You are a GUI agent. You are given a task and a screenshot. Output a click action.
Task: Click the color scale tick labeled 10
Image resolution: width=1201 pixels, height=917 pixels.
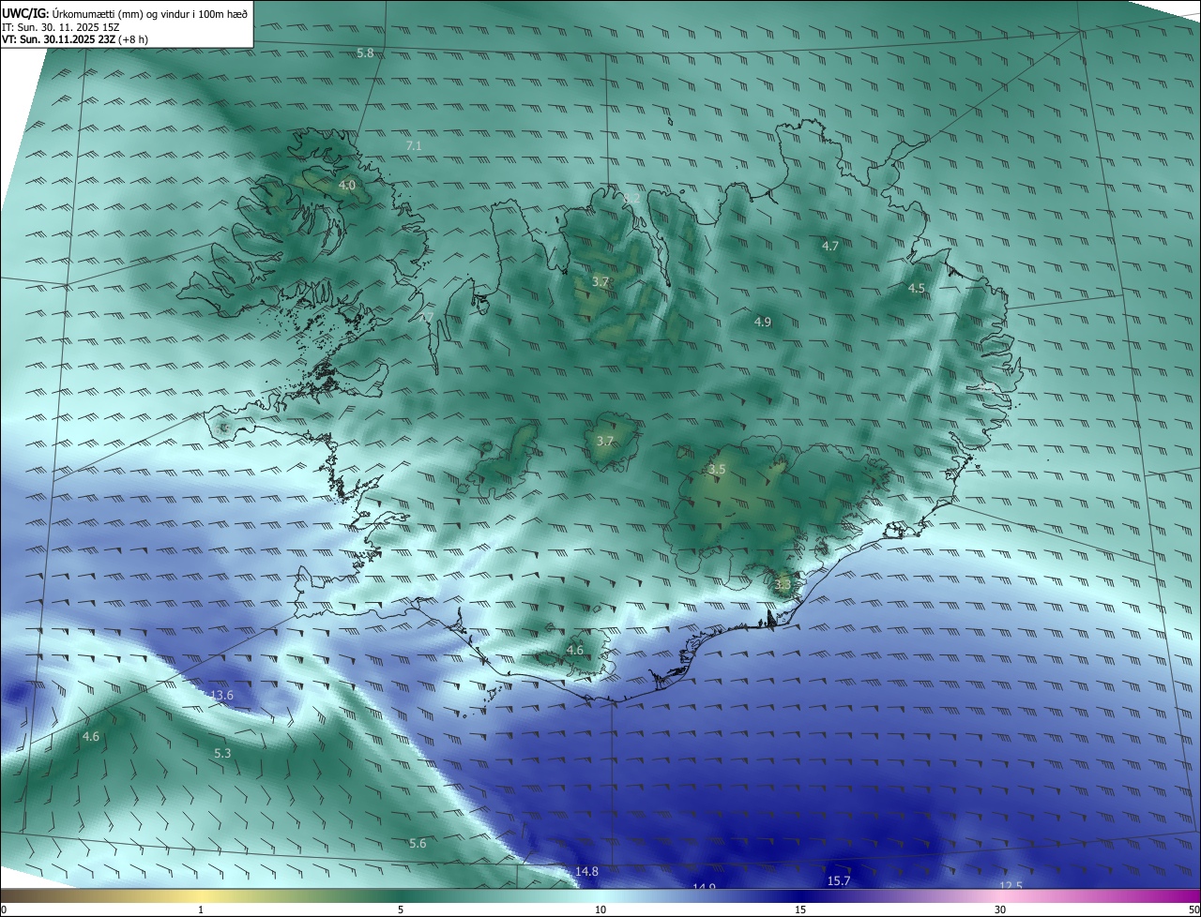coord(600,910)
